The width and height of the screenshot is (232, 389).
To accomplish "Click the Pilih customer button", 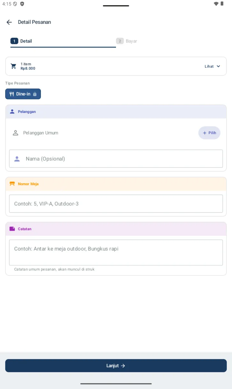I will click(x=209, y=133).
